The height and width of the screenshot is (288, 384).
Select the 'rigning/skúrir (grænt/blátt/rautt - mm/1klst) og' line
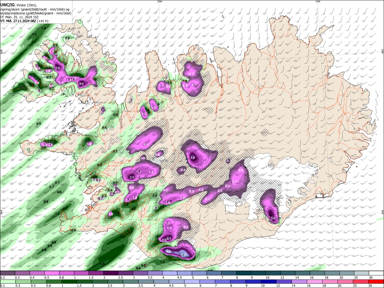pyautogui.click(x=35, y=9)
